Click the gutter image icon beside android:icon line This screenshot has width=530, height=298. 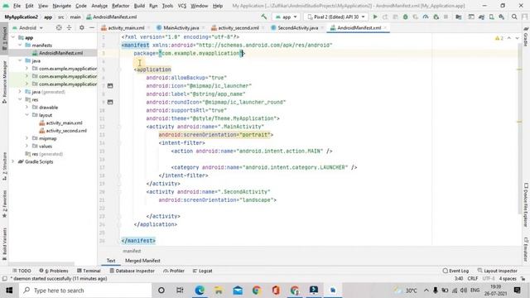(x=110, y=86)
